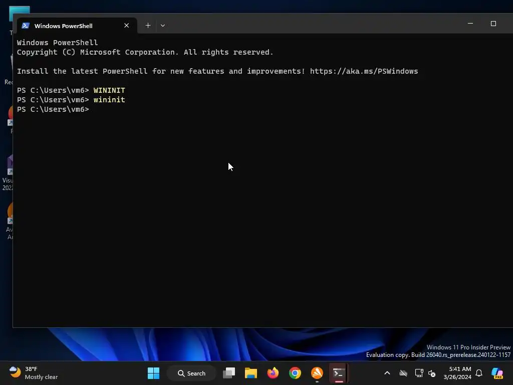Open the Windows Start menu
Image resolution: width=513 pixels, height=385 pixels.
pos(153,373)
